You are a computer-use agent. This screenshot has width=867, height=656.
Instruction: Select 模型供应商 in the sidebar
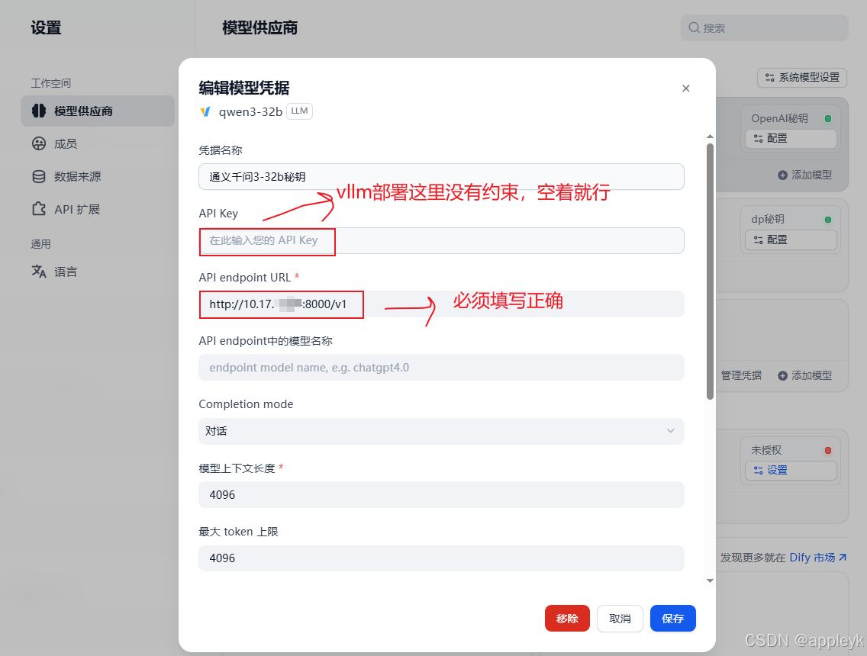click(76, 111)
